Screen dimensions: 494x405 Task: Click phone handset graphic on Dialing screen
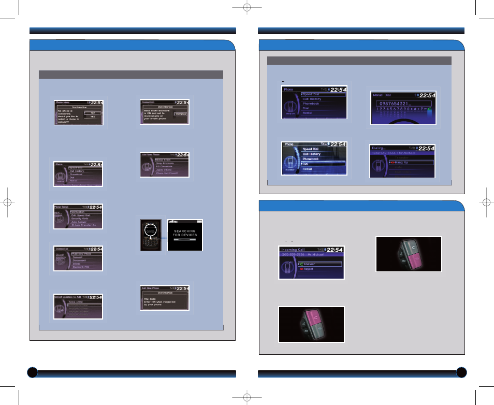click(x=379, y=166)
